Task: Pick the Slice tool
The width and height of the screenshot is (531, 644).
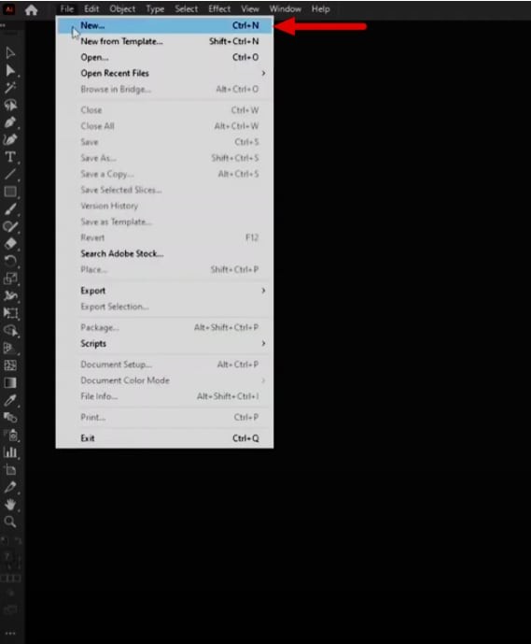Action: point(10,487)
